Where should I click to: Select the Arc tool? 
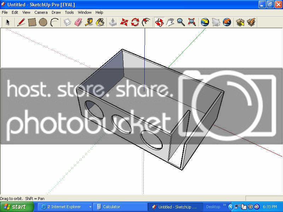[x=54, y=22]
